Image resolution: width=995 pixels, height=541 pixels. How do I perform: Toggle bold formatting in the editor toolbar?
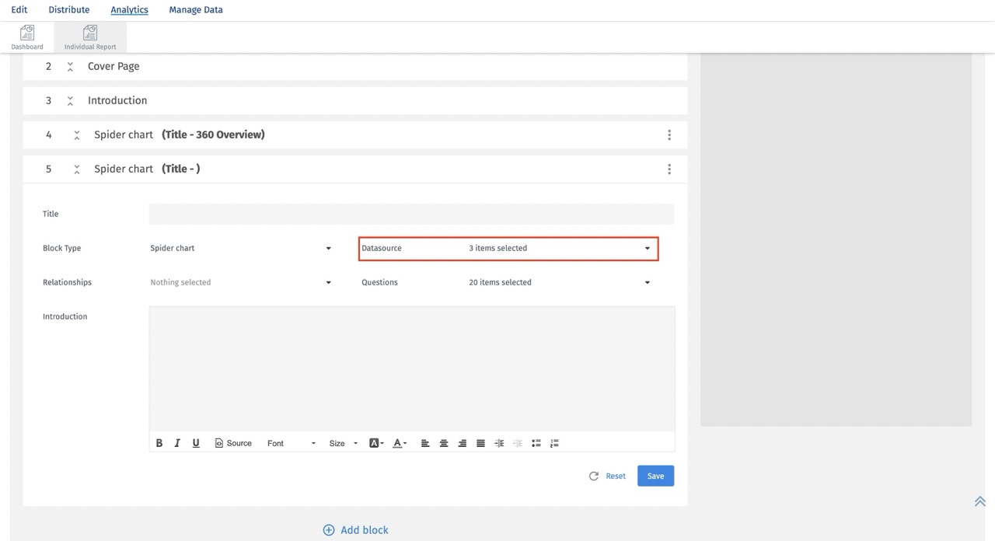pyautogui.click(x=159, y=442)
